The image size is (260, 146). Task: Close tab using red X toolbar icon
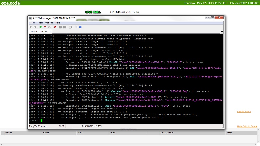(55, 27)
